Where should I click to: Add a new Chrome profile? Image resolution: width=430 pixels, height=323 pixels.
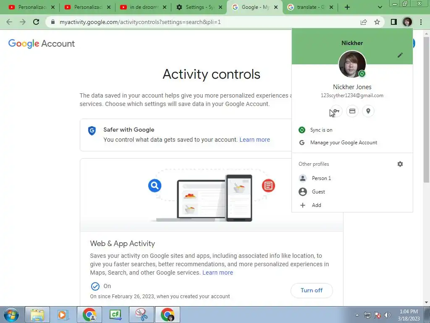coord(352,205)
